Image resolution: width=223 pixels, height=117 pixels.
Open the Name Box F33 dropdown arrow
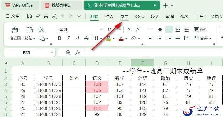pos(51,52)
